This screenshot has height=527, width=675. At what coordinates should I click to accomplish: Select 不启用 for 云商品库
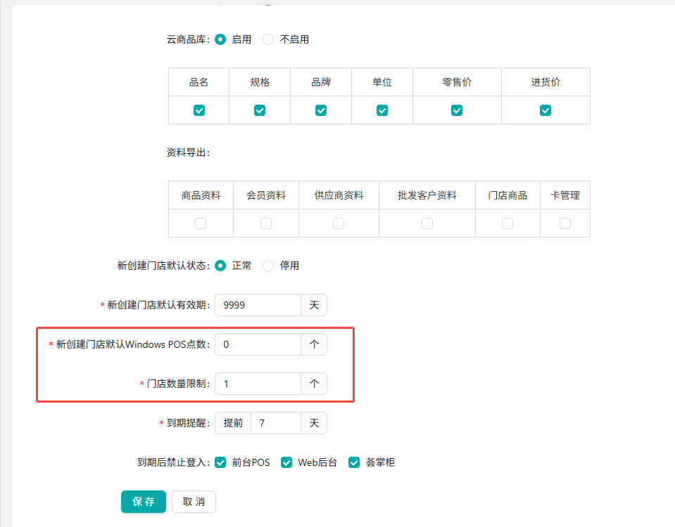(268, 39)
